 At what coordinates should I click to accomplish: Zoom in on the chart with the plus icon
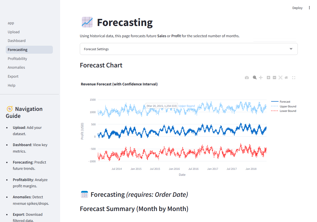268,77
